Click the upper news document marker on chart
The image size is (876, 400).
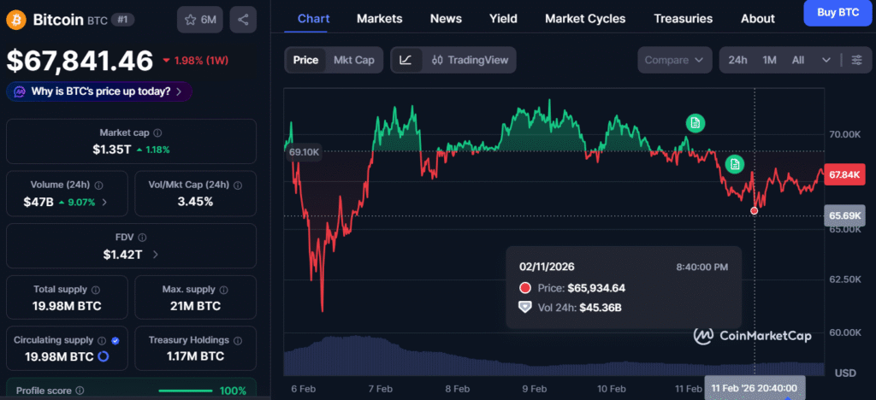695,123
